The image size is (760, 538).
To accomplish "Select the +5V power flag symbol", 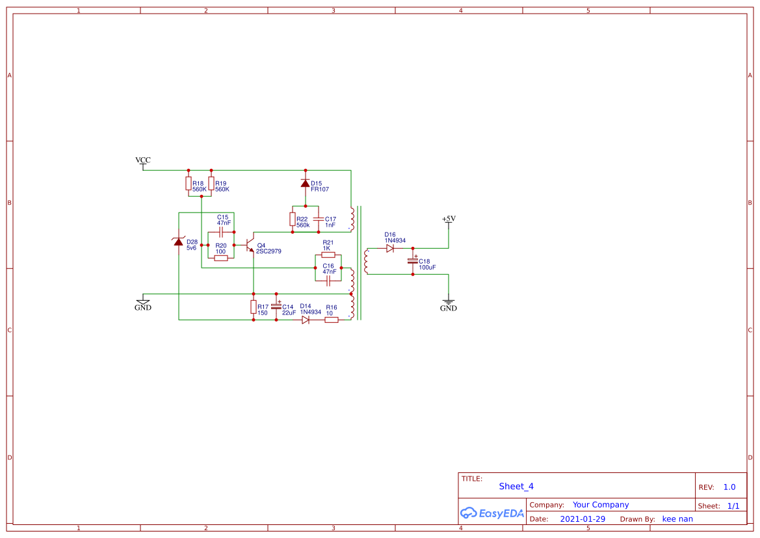I will pos(449,220).
